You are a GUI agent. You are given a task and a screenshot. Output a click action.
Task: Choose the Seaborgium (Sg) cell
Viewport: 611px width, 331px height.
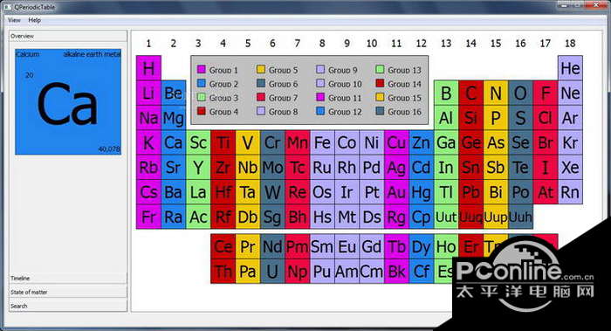click(272, 217)
